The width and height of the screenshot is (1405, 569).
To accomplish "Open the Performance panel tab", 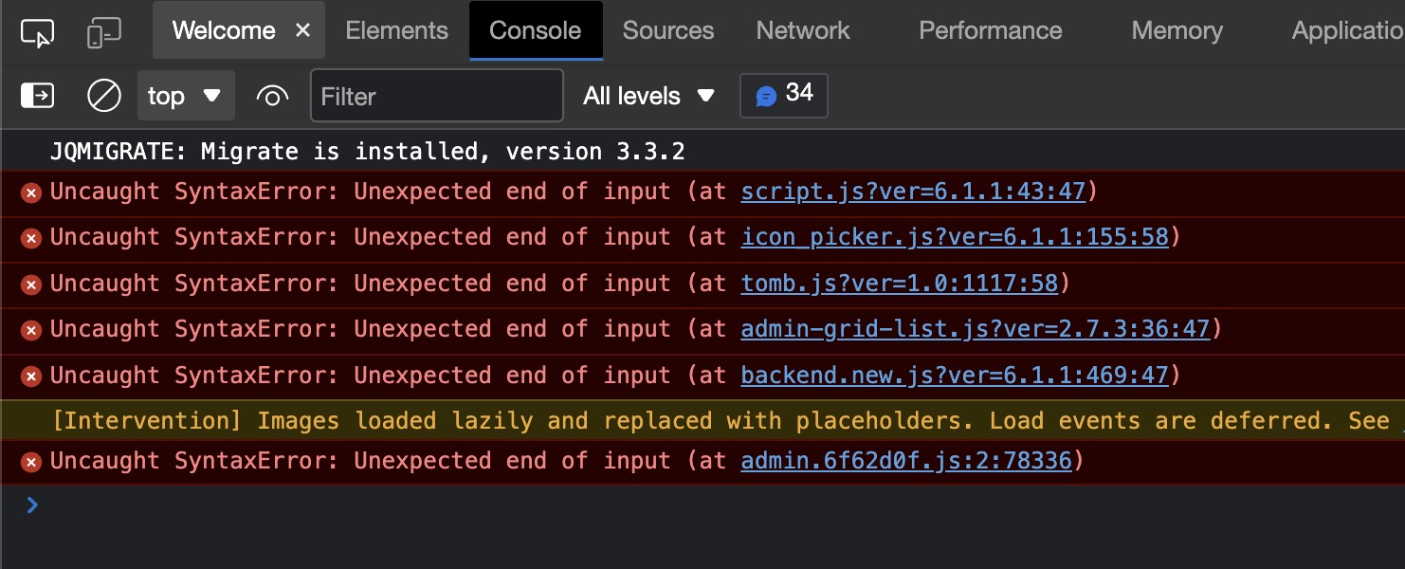I will (x=990, y=30).
